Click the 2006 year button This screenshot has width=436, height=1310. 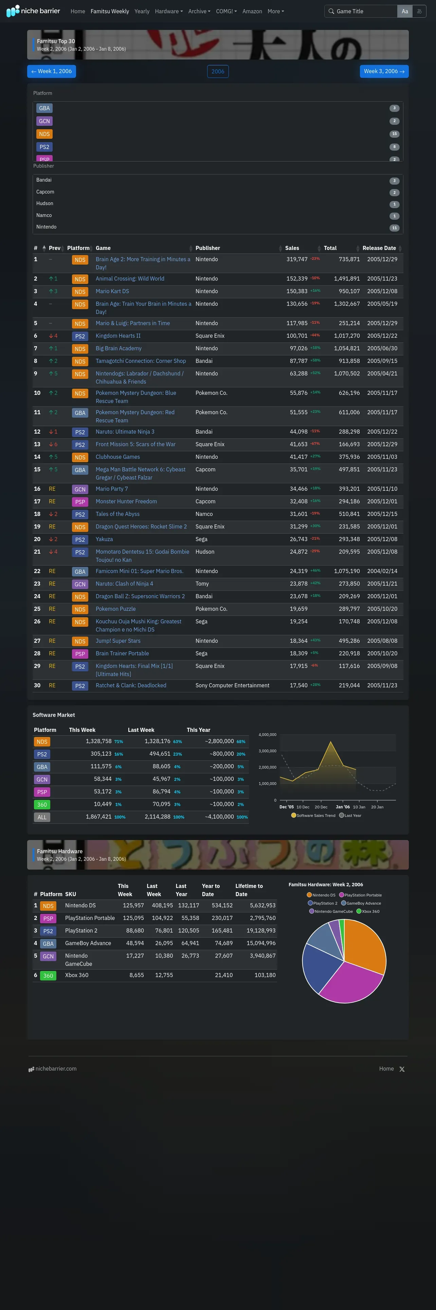point(218,71)
